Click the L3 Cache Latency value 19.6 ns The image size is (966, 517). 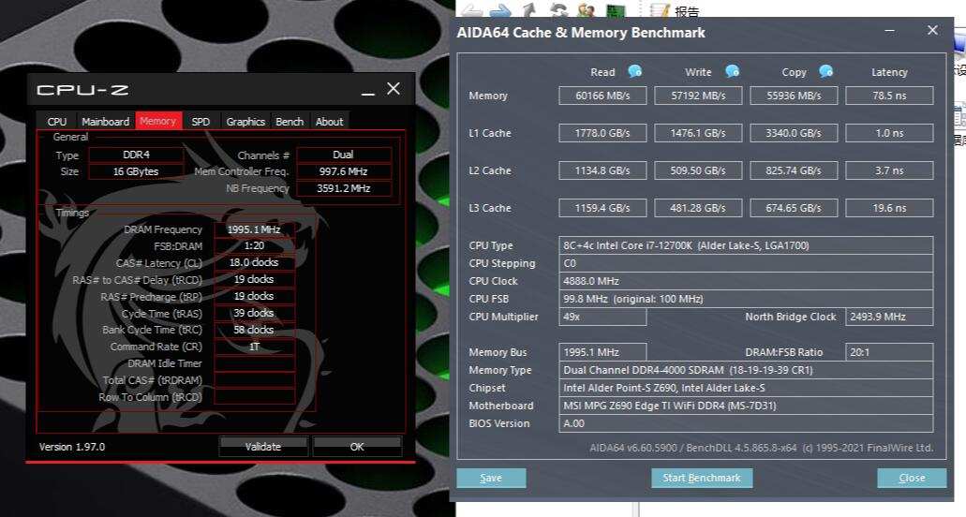(x=889, y=208)
